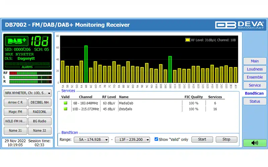Viewport: 268px width, 167px height.
Task: Select the Name 31 preset
Action: [x=15, y=131]
